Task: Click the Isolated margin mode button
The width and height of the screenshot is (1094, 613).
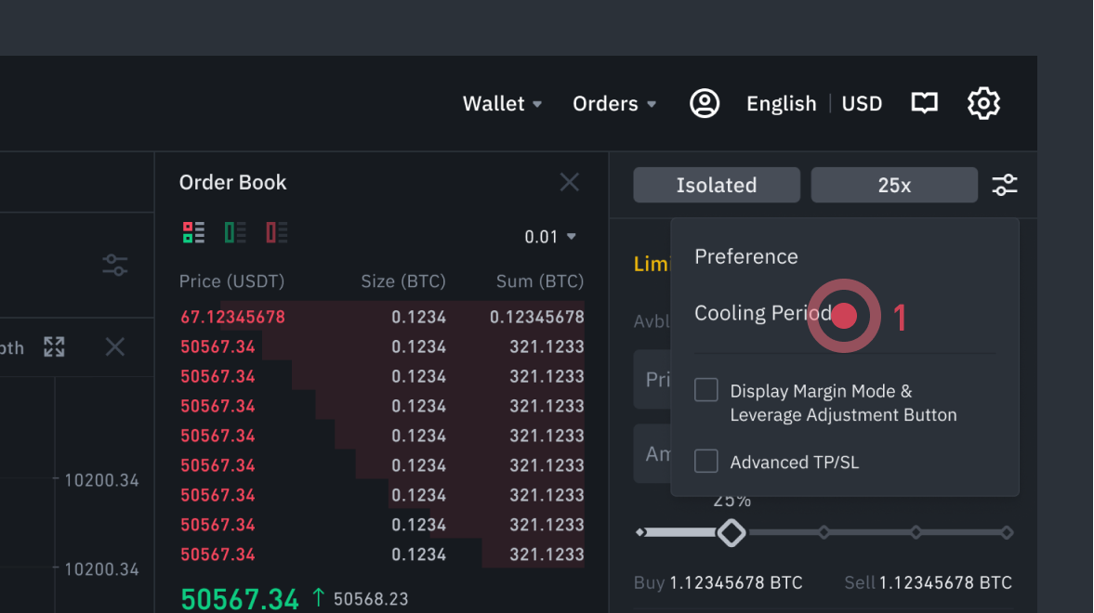Action: (717, 185)
